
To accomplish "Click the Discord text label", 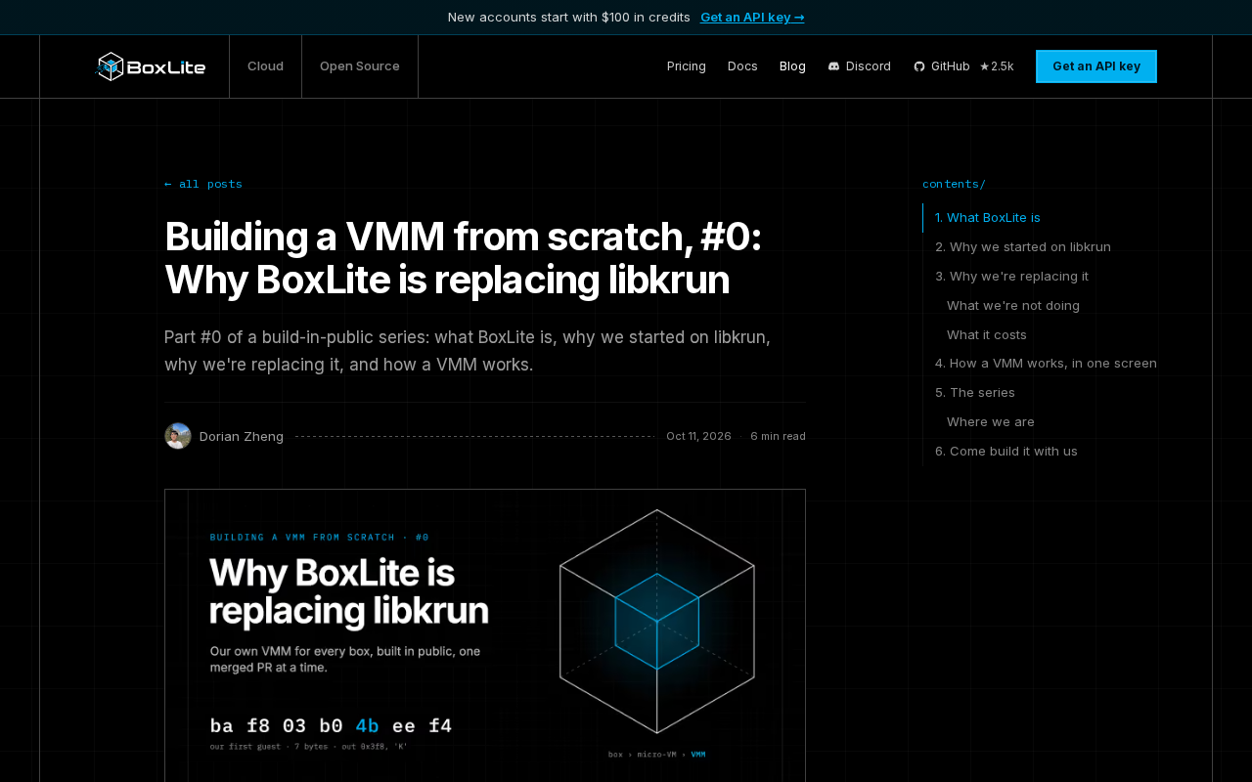I will click(869, 66).
